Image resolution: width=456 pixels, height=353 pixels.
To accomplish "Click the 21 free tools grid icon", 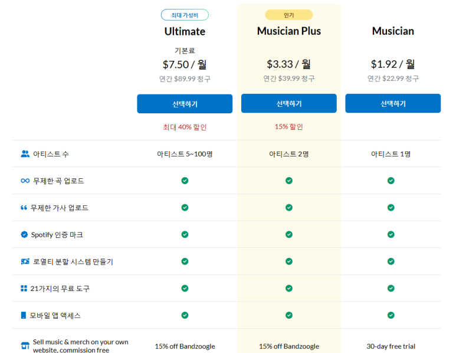I will [x=24, y=289].
